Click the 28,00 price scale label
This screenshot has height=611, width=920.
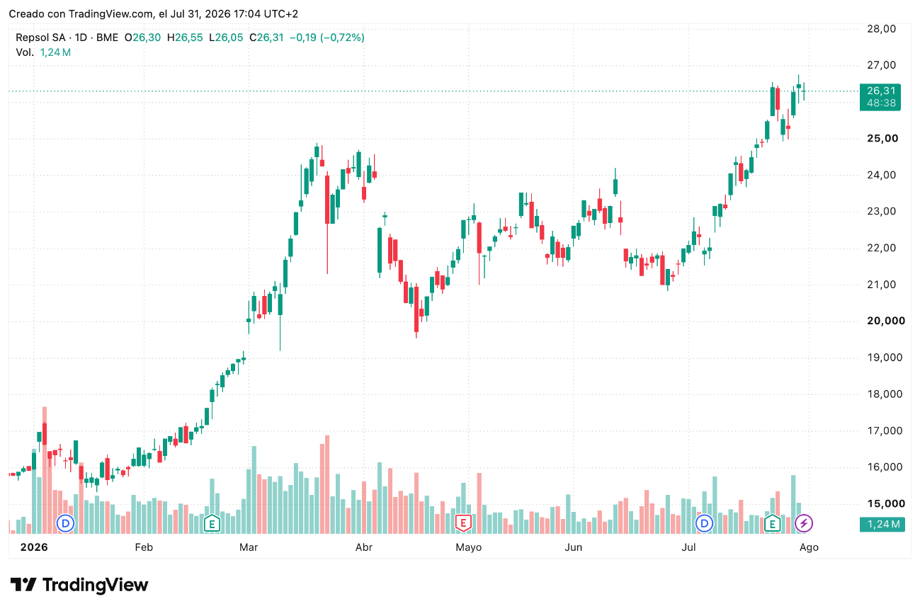[x=882, y=28]
